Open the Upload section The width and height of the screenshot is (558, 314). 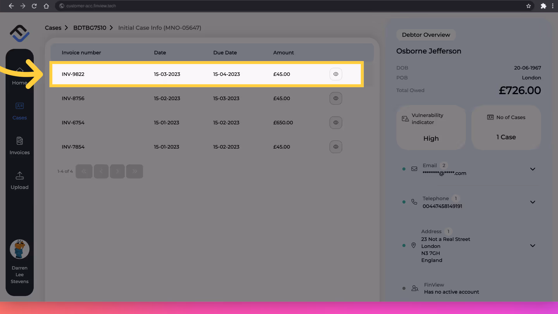click(19, 181)
